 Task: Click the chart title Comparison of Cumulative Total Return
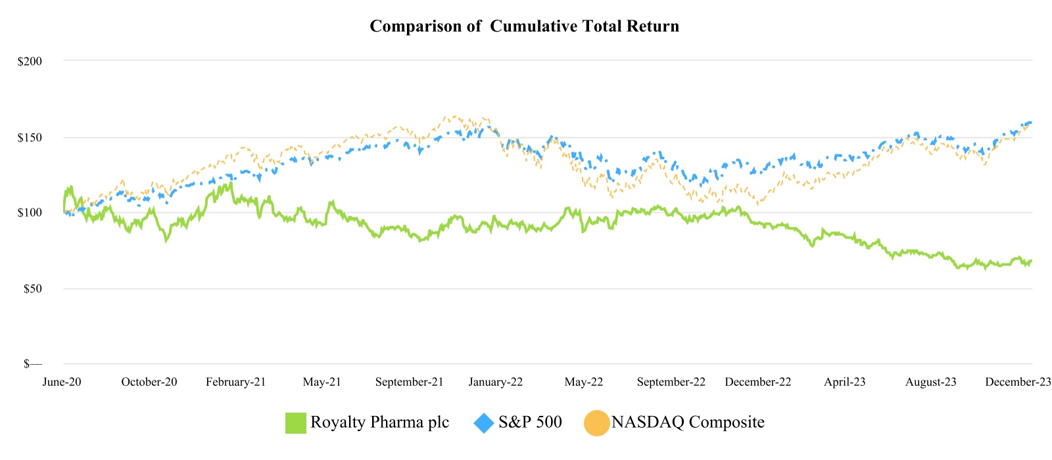[524, 26]
